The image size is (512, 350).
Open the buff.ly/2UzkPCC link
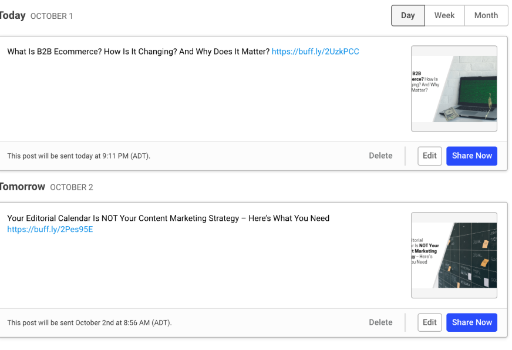tap(315, 52)
